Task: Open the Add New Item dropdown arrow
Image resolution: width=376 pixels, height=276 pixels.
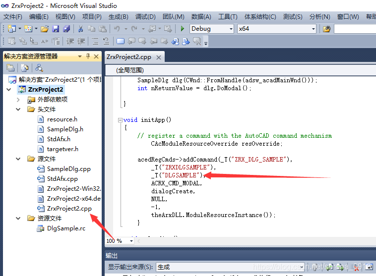Action: 36,29
